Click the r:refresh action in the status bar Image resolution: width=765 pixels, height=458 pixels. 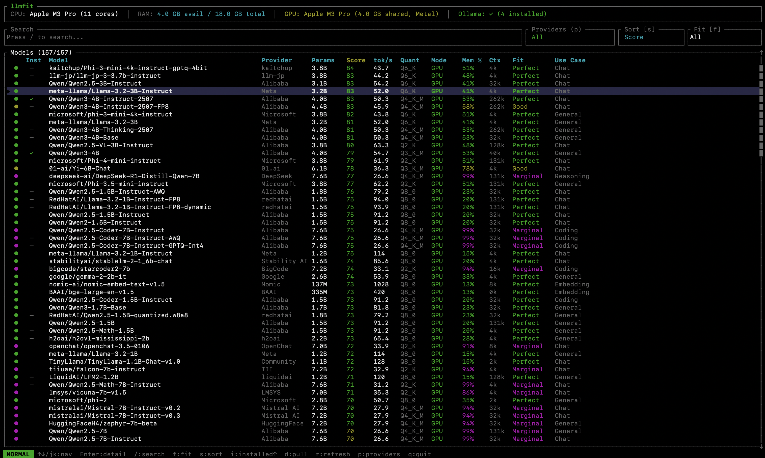click(332, 454)
